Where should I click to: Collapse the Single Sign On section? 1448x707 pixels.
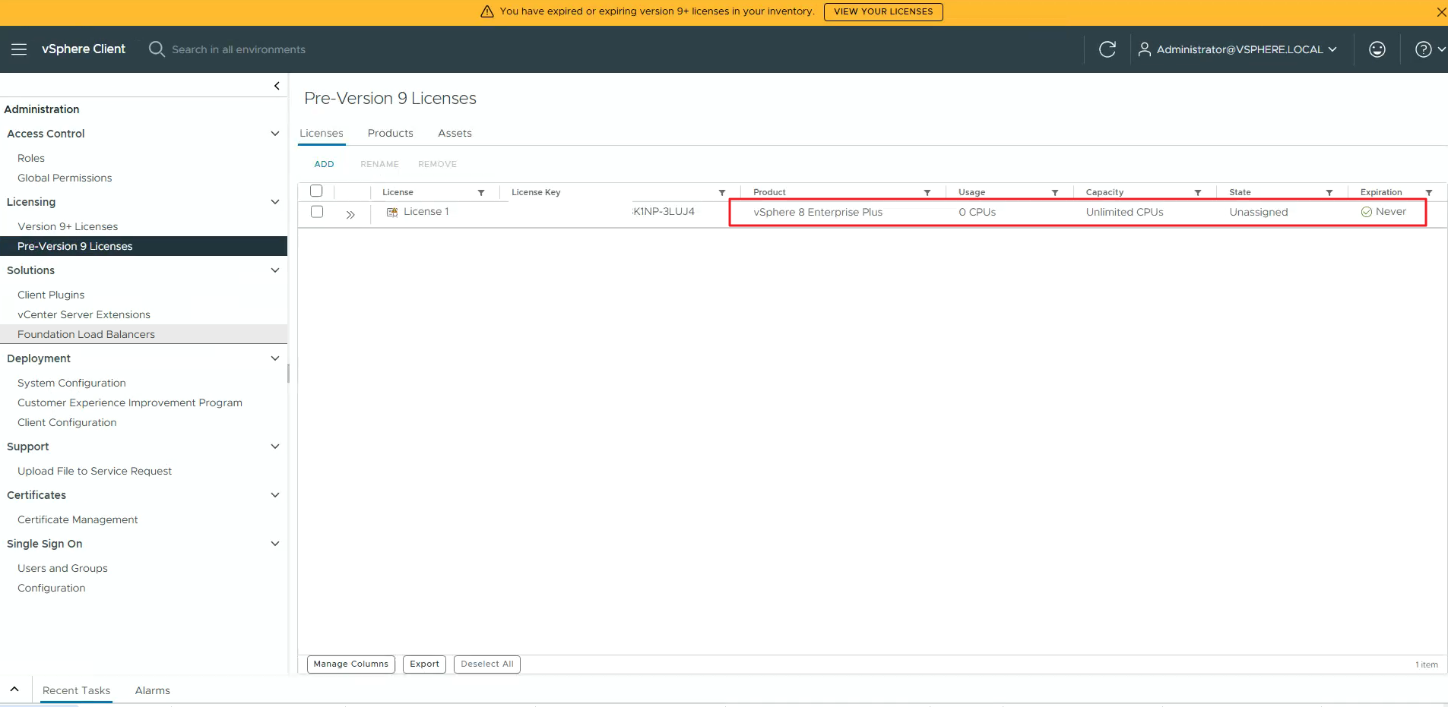point(275,544)
